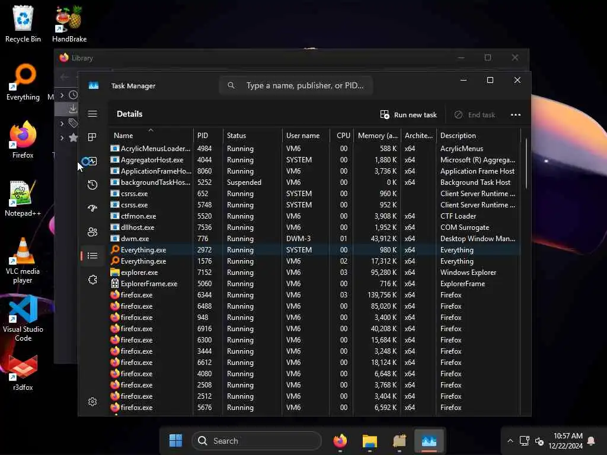Select explorer.exe process row
Screen dimensions: 607x455
click(x=314, y=273)
